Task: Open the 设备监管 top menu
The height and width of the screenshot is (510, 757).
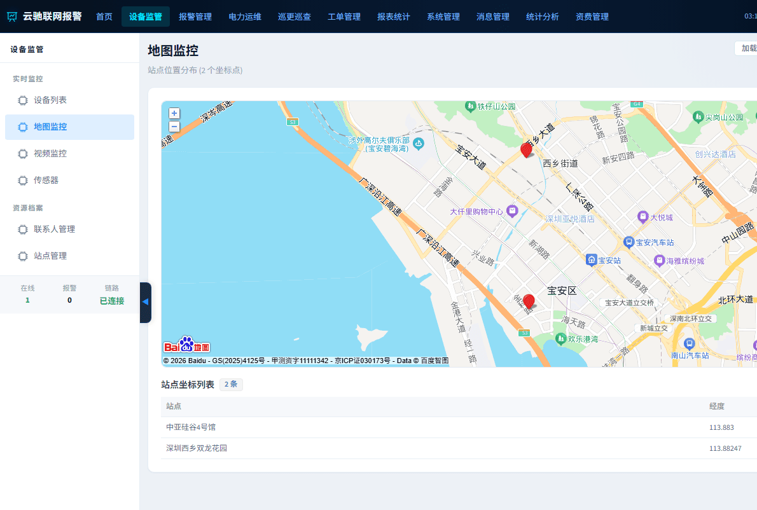Action: [x=146, y=17]
